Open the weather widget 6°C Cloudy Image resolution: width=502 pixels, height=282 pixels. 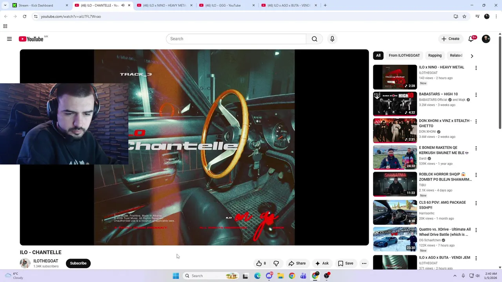(14, 276)
